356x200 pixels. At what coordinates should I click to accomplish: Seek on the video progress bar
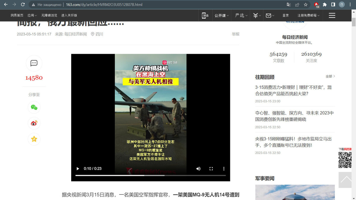coord(150,175)
